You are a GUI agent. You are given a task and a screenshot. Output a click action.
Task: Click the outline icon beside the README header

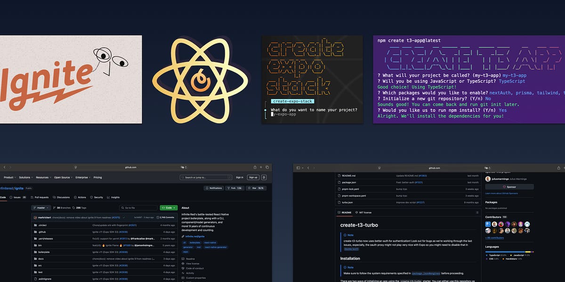click(x=477, y=212)
